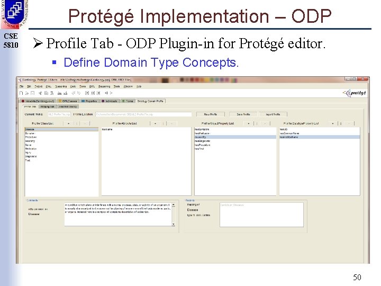
Task: Select hasDiagnostic in the ObjectProperty list
Action: coord(235,141)
